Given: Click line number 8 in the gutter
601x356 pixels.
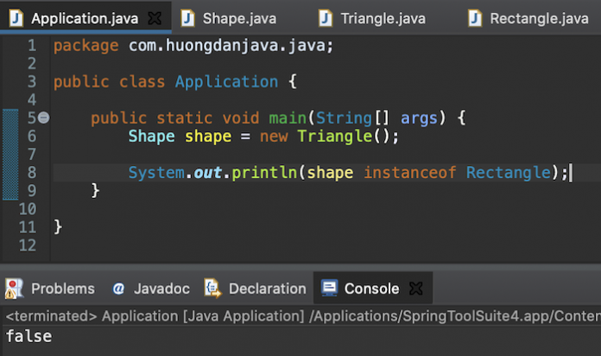Looking at the screenshot, I should coord(31,172).
